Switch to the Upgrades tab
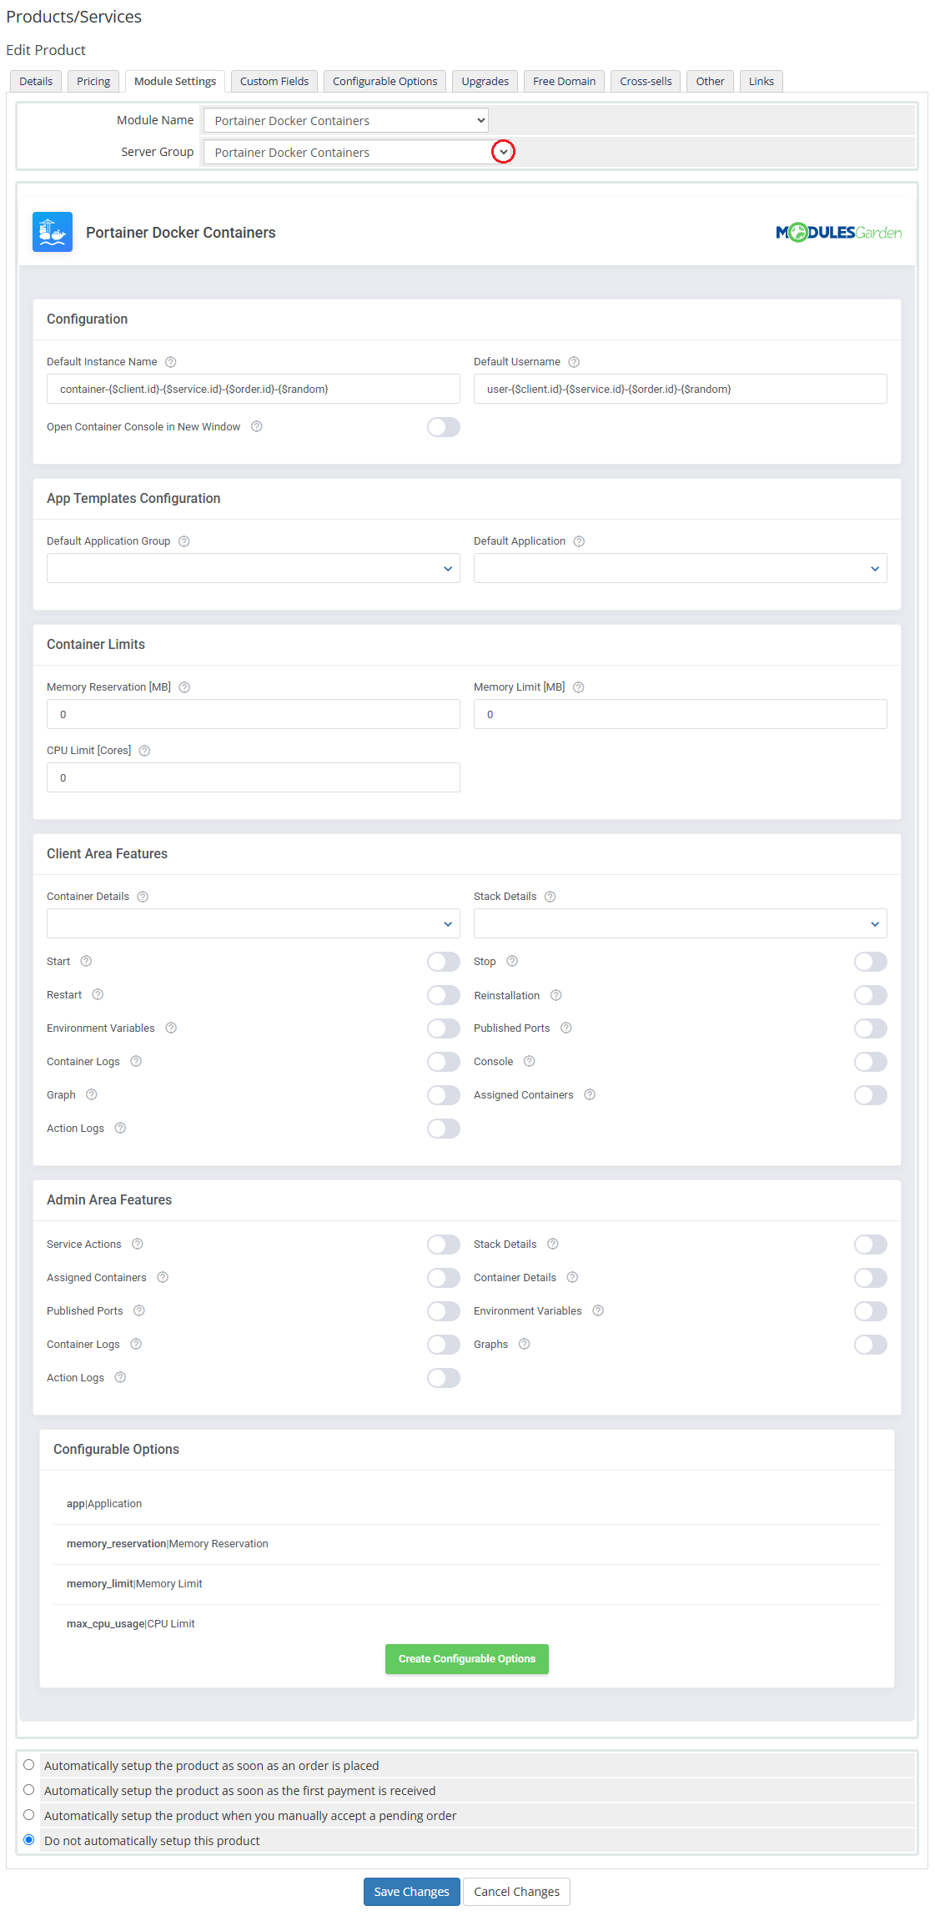Image resolution: width=935 pixels, height=1921 pixels. (x=485, y=81)
